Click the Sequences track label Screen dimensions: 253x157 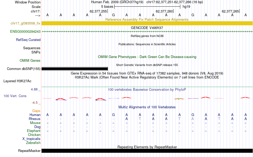(32, 48)
